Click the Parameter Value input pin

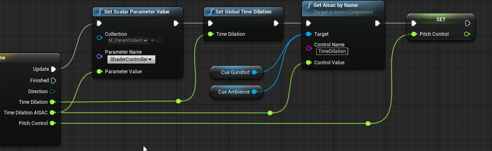[99, 72]
